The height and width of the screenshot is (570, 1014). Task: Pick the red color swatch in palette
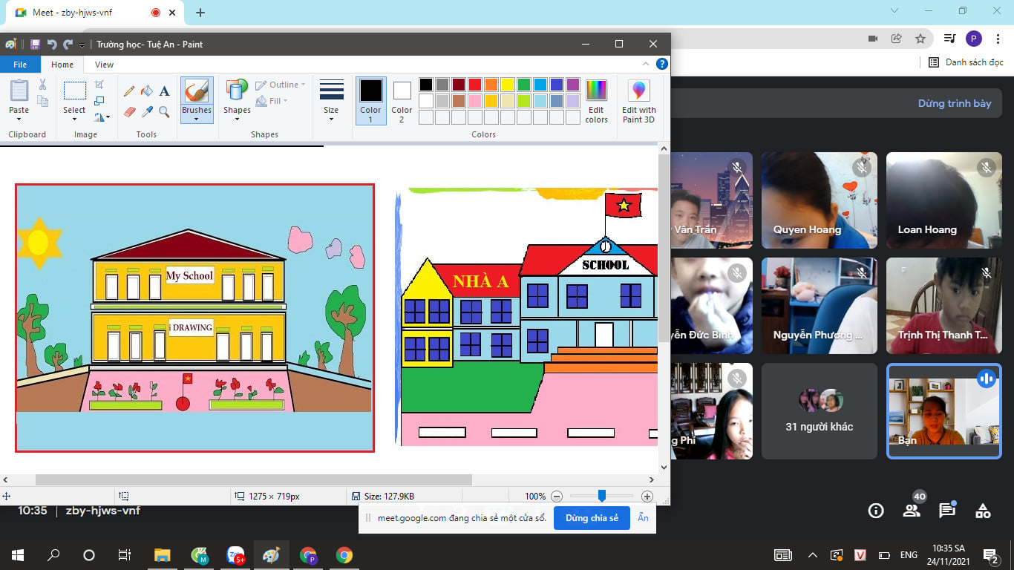[475, 85]
